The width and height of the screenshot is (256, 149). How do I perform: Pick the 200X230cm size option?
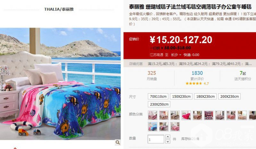pyautogui.click(x=229, y=96)
